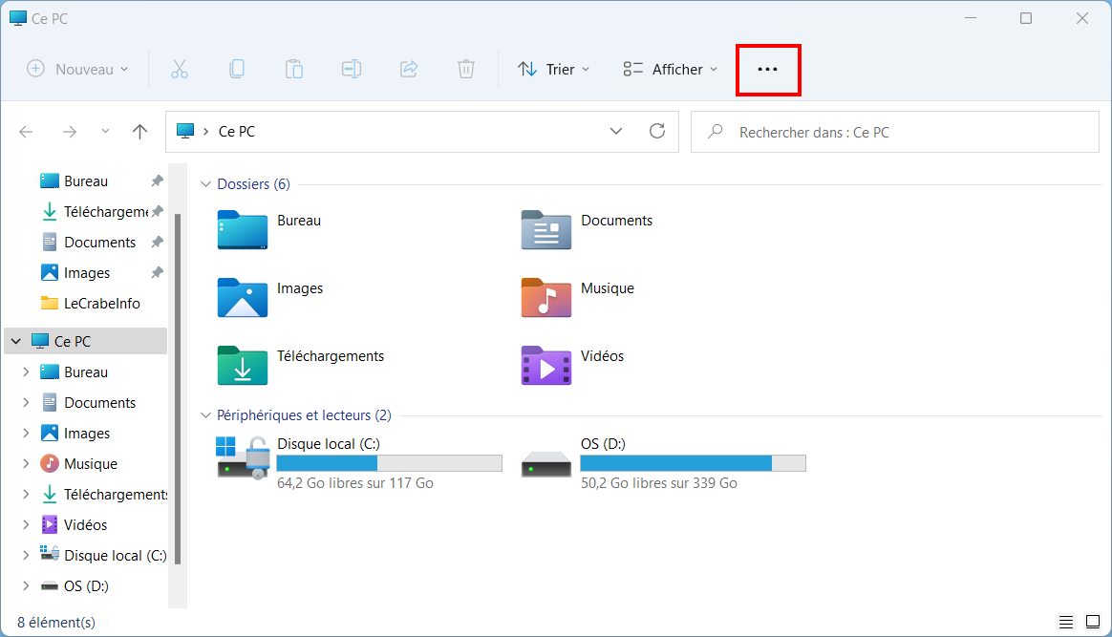Click the Cut scissors icon
Screen dimensions: 1112x637
pyautogui.click(x=180, y=69)
